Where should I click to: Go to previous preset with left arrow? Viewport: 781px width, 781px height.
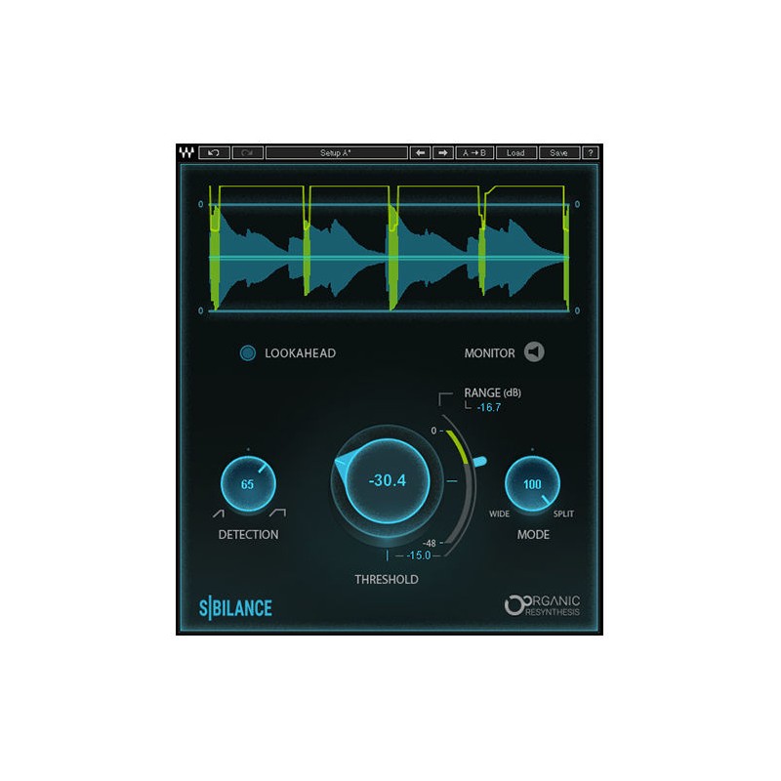(420, 153)
